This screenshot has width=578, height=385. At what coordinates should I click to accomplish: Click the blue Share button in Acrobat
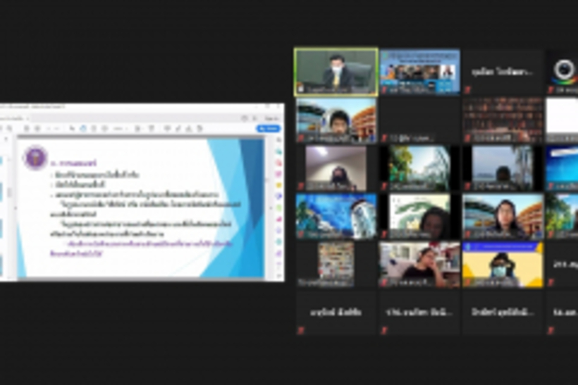click(x=269, y=129)
